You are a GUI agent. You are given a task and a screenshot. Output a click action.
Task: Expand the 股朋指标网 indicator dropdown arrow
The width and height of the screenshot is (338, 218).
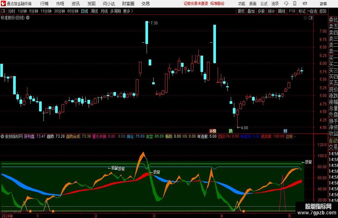[3, 136]
